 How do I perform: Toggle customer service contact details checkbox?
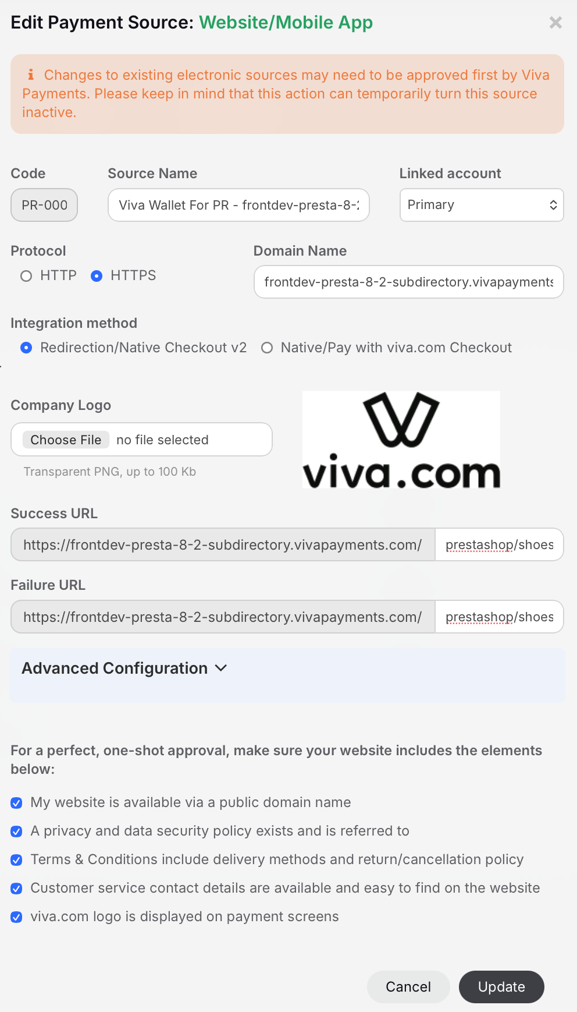[x=17, y=889]
